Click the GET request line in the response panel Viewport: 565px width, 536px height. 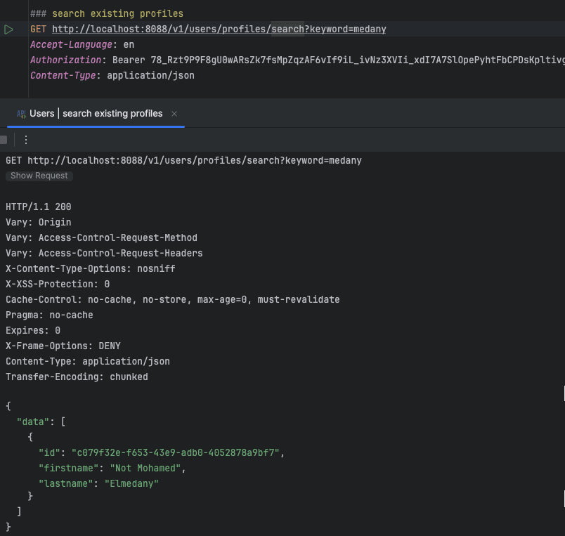184,161
